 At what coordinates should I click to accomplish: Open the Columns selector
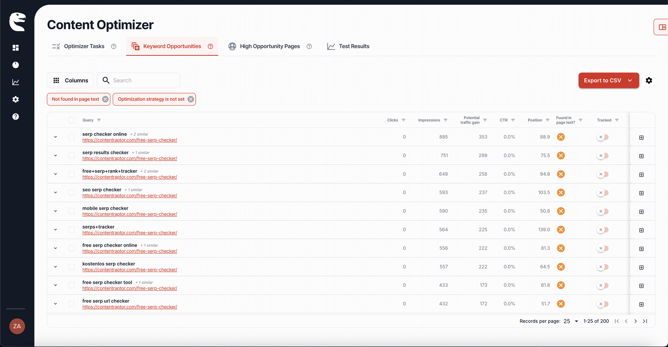(x=70, y=80)
